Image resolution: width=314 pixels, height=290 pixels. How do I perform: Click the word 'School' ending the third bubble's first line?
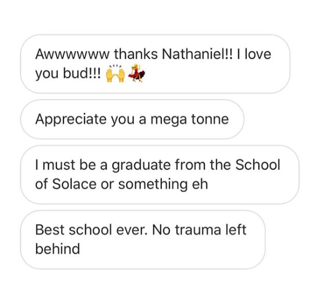coord(257,165)
